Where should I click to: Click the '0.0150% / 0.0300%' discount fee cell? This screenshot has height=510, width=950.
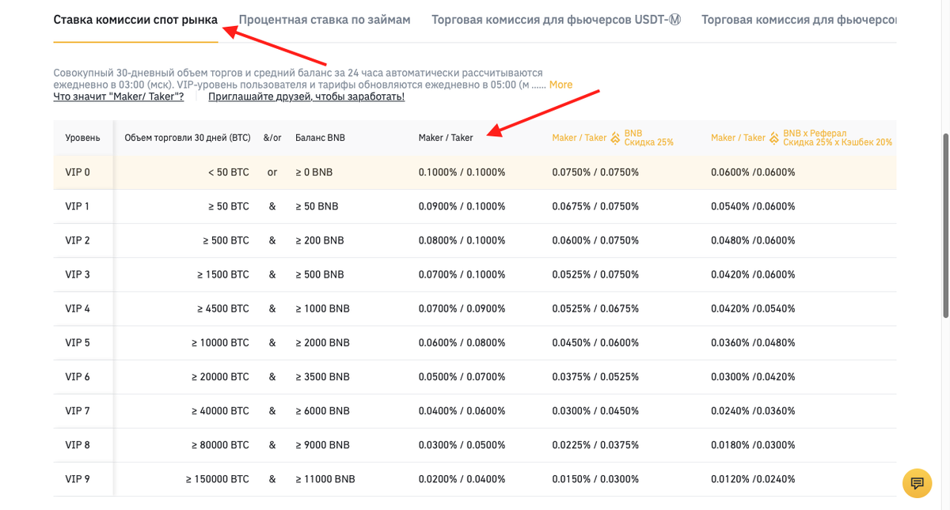[595, 479]
